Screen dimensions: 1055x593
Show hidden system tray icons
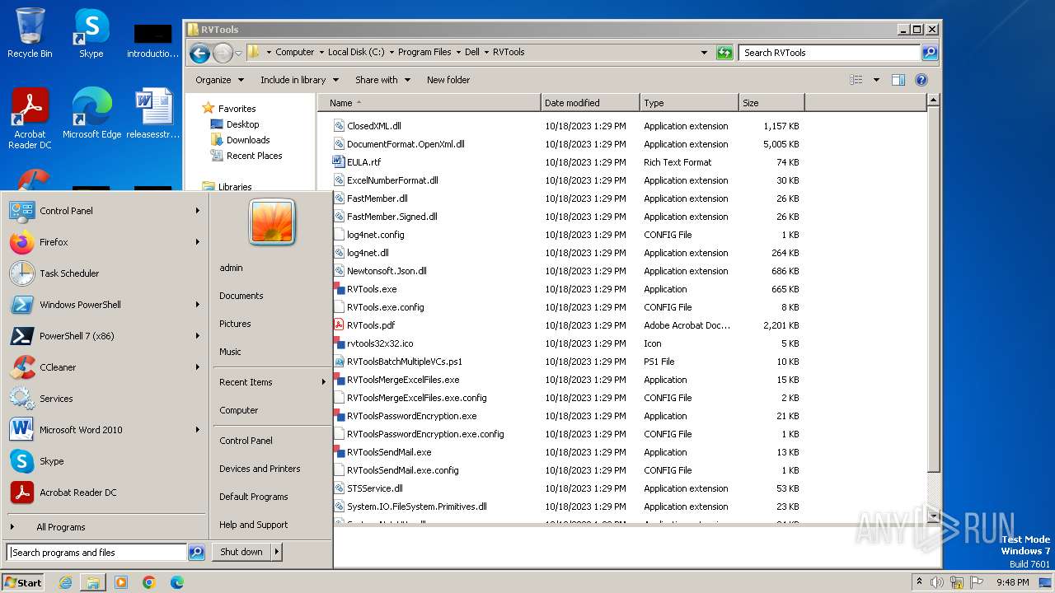919,582
